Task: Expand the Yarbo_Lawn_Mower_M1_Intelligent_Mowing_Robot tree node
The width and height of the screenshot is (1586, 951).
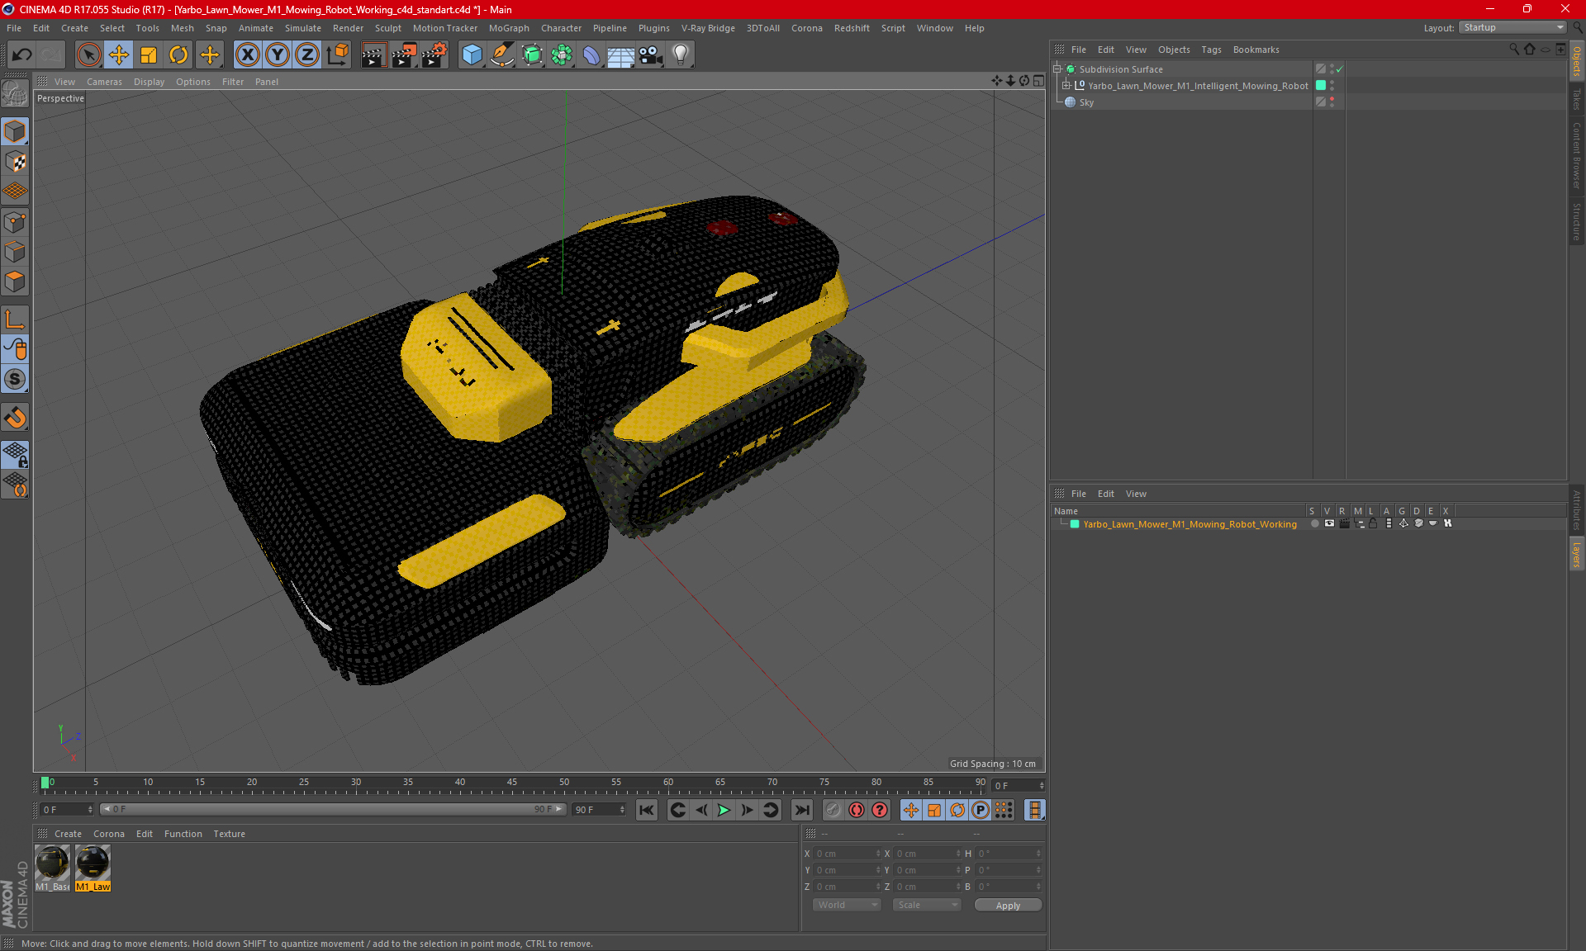Action: (x=1066, y=85)
